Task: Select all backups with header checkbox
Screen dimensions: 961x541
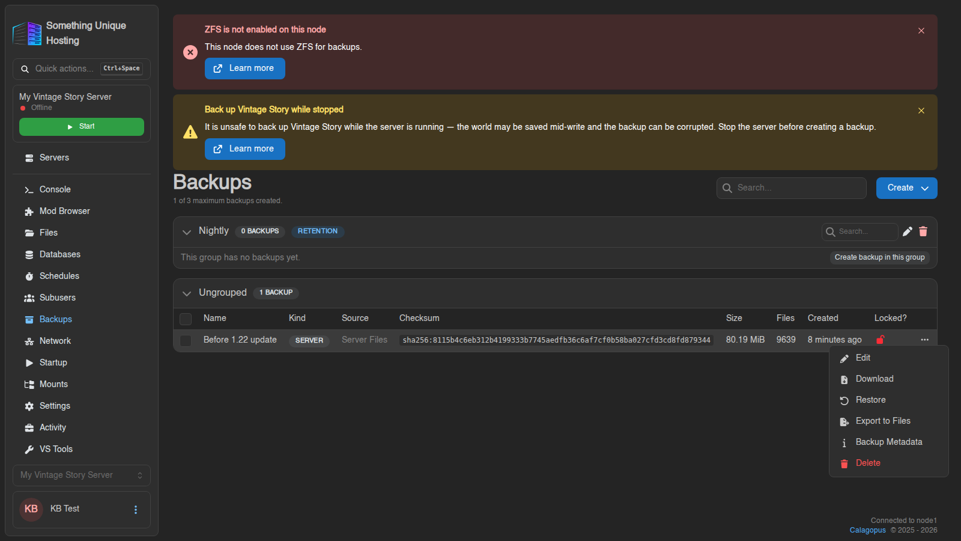Action: pyautogui.click(x=186, y=319)
